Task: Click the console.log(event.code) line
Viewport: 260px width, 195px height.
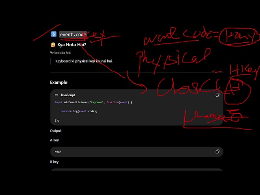Action: point(79,111)
